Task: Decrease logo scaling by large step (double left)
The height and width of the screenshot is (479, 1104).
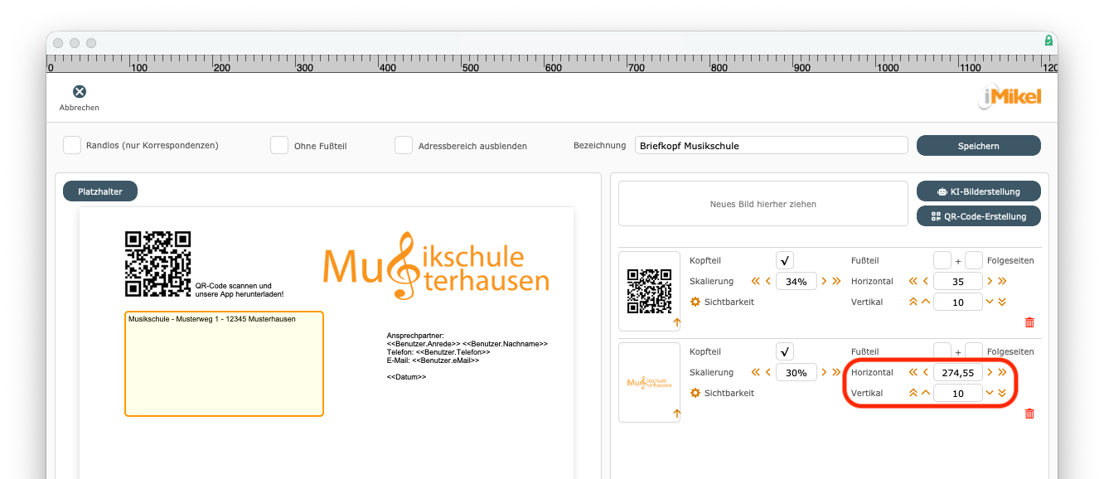Action: click(755, 372)
